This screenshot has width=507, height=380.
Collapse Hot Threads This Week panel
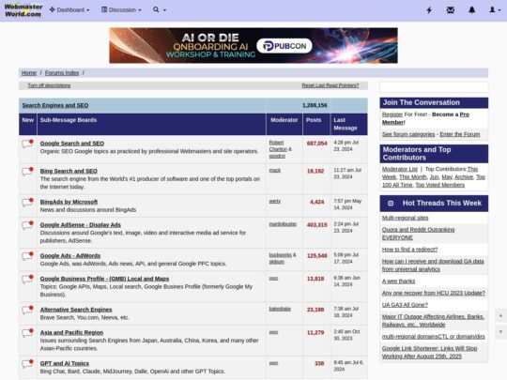pos(391,204)
